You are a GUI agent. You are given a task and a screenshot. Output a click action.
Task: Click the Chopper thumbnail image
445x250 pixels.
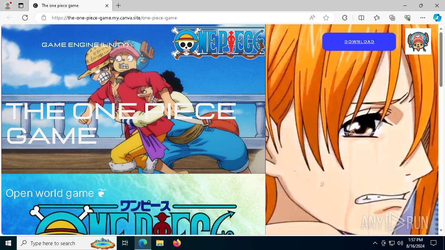pyautogui.click(x=418, y=41)
